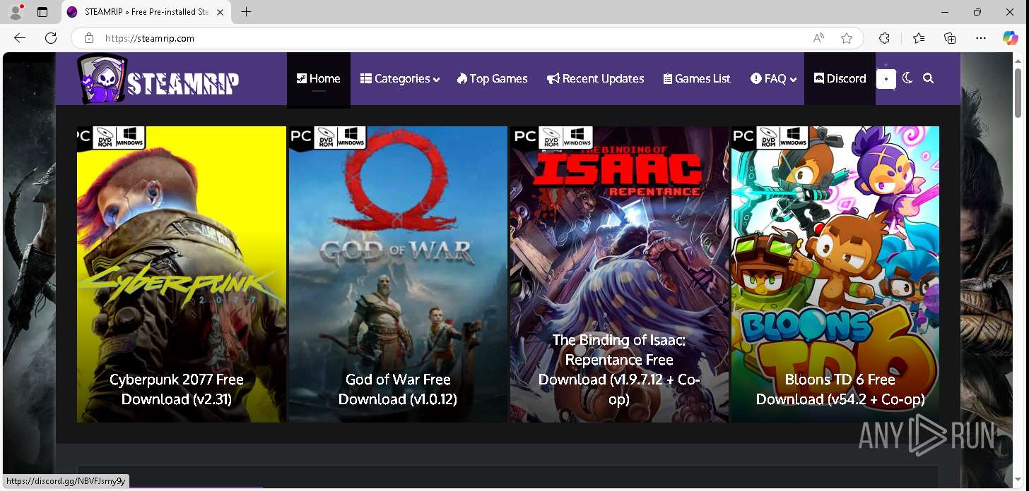The width and height of the screenshot is (1029, 491).
Task: Click the Steam icon beside Home
Action: pos(302,78)
